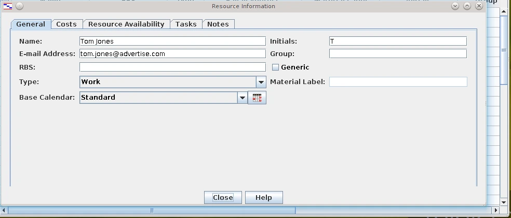Click the vertical scrollbar thumb in background window
The height and width of the screenshot is (218, 511).
(504, 50)
